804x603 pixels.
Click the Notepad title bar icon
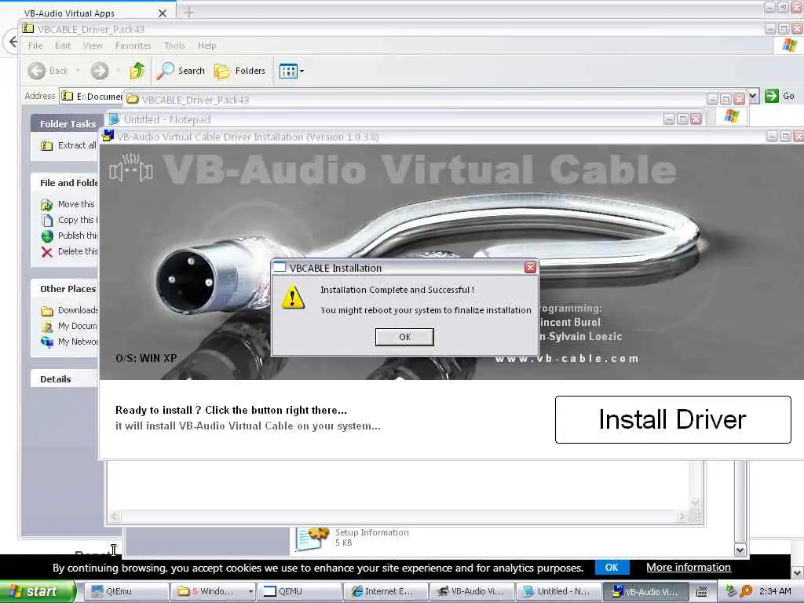[x=115, y=119]
